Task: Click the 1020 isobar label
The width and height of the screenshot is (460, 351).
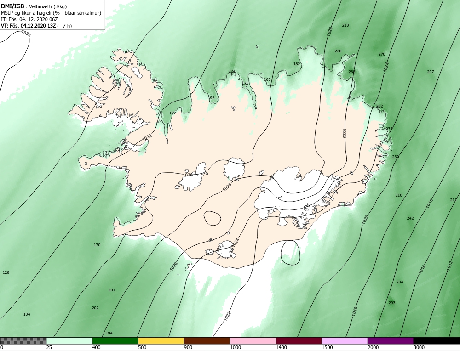Action: (x=365, y=220)
